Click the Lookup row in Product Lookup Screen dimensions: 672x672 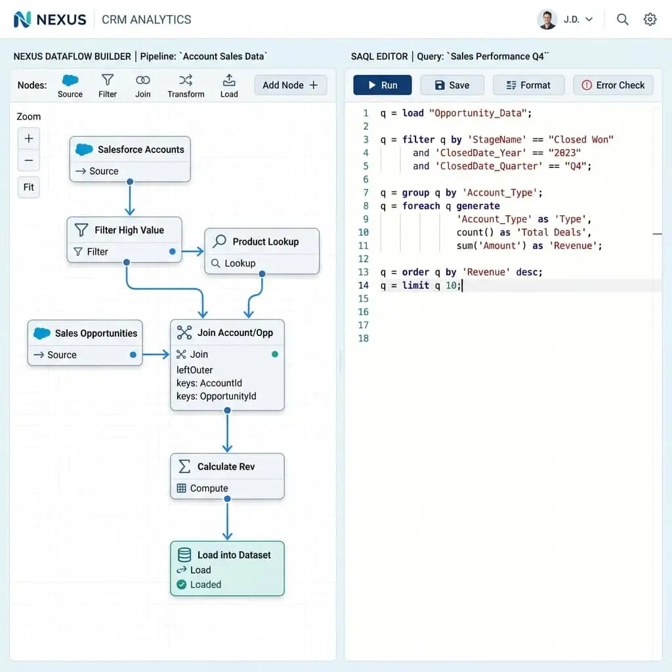coord(262,263)
